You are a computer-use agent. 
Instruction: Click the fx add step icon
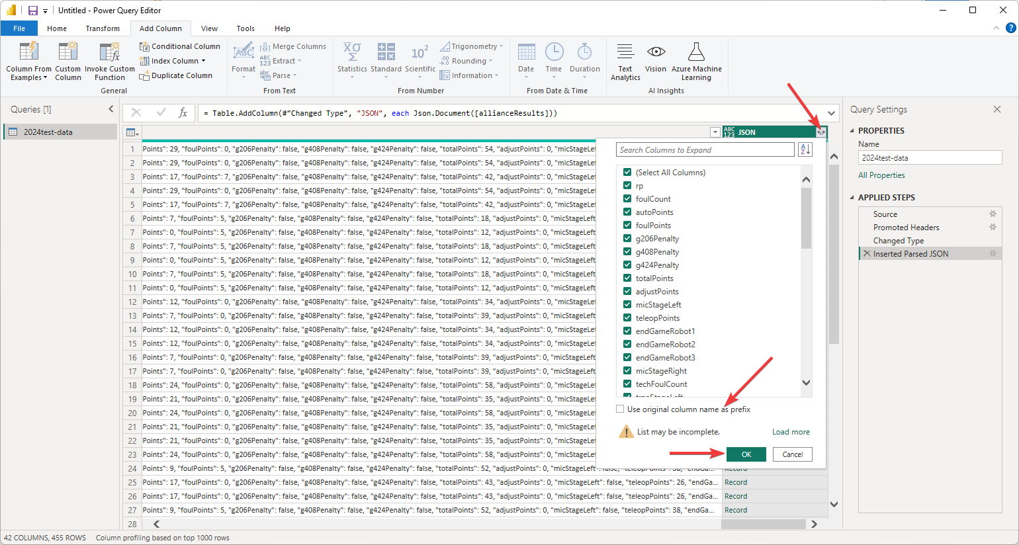(183, 113)
